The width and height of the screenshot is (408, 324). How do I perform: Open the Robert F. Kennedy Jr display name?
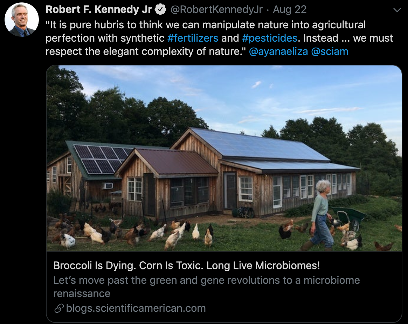click(99, 10)
